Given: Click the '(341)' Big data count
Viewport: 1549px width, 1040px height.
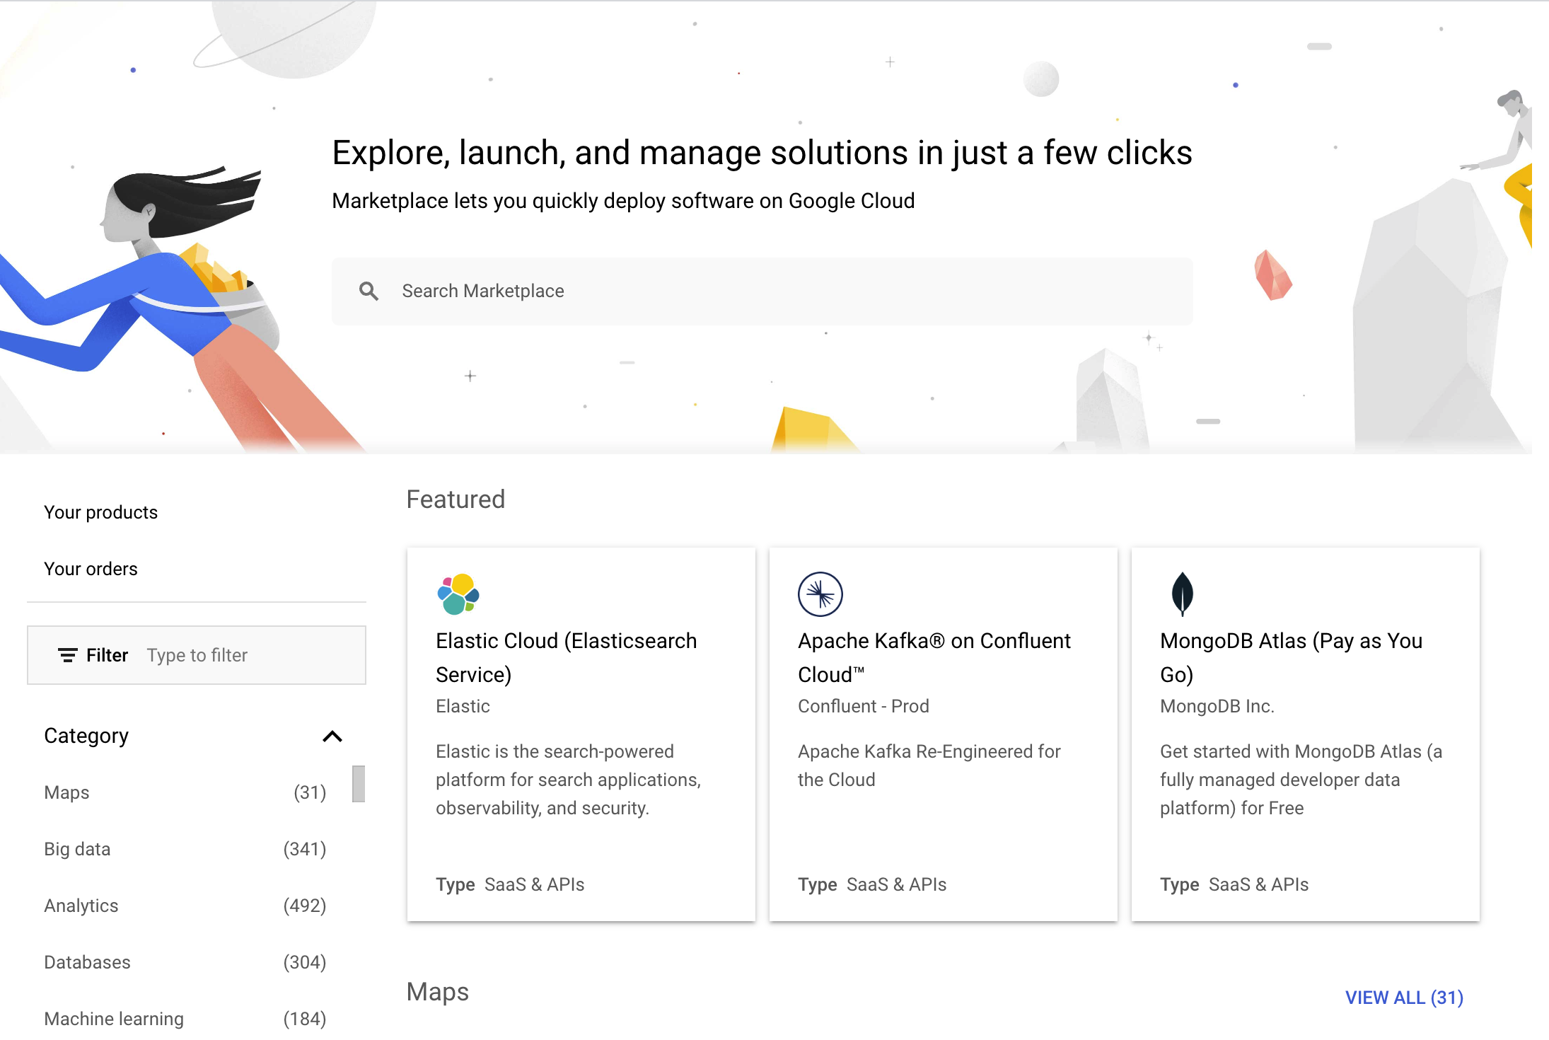Looking at the screenshot, I should coord(305,849).
